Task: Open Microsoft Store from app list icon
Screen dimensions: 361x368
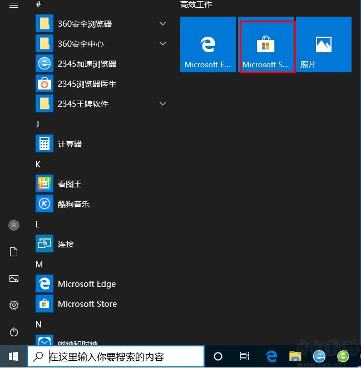Action: pyautogui.click(x=44, y=304)
